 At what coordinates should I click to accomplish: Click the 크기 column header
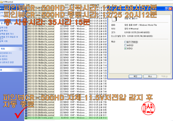[67, 5]
